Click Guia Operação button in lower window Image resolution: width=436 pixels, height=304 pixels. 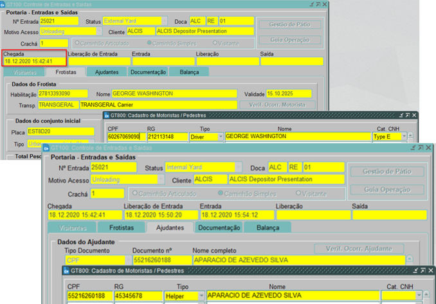[386, 190]
